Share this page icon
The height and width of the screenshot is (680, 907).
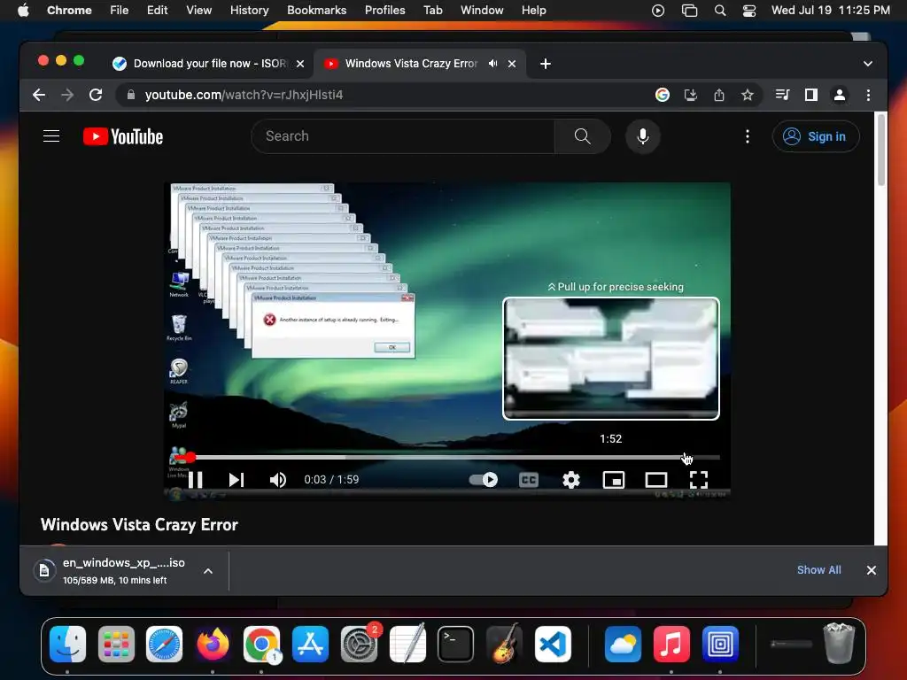click(x=719, y=95)
